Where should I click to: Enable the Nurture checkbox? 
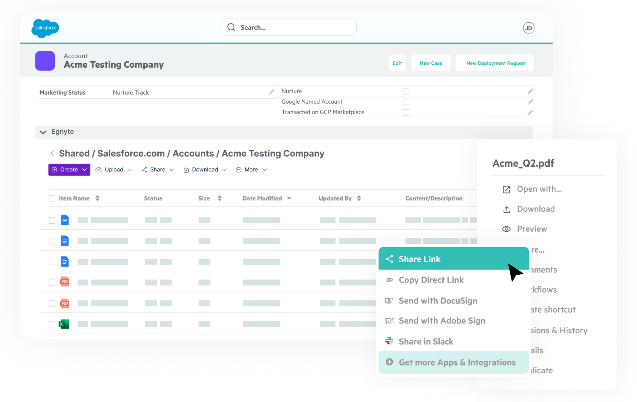pos(406,91)
